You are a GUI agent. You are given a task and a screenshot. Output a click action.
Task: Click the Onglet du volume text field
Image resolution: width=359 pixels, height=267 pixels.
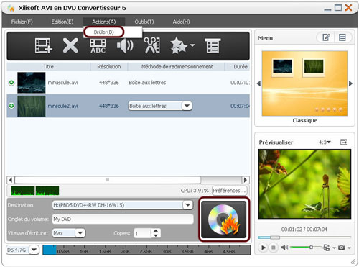click(x=123, y=219)
